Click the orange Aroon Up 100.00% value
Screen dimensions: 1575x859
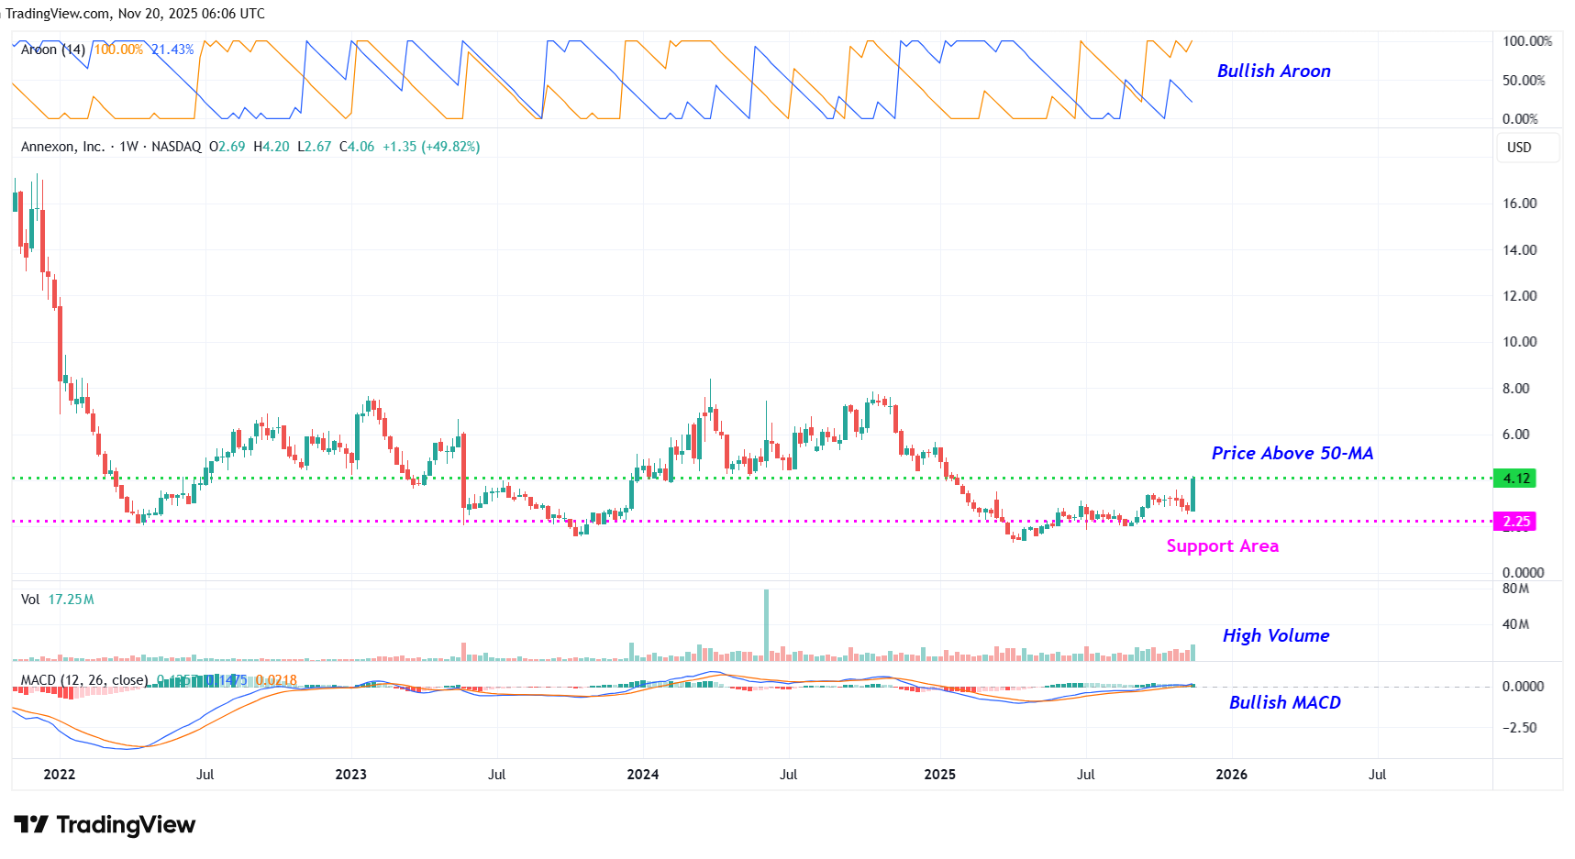click(x=118, y=50)
